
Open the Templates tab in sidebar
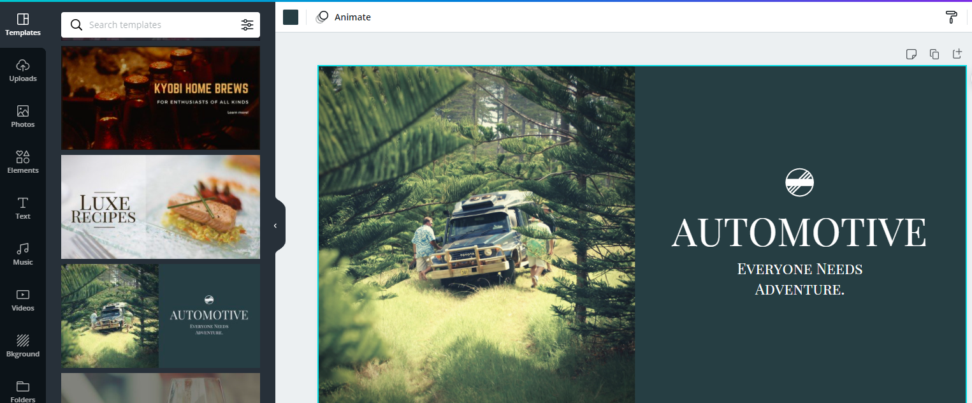tap(23, 25)
